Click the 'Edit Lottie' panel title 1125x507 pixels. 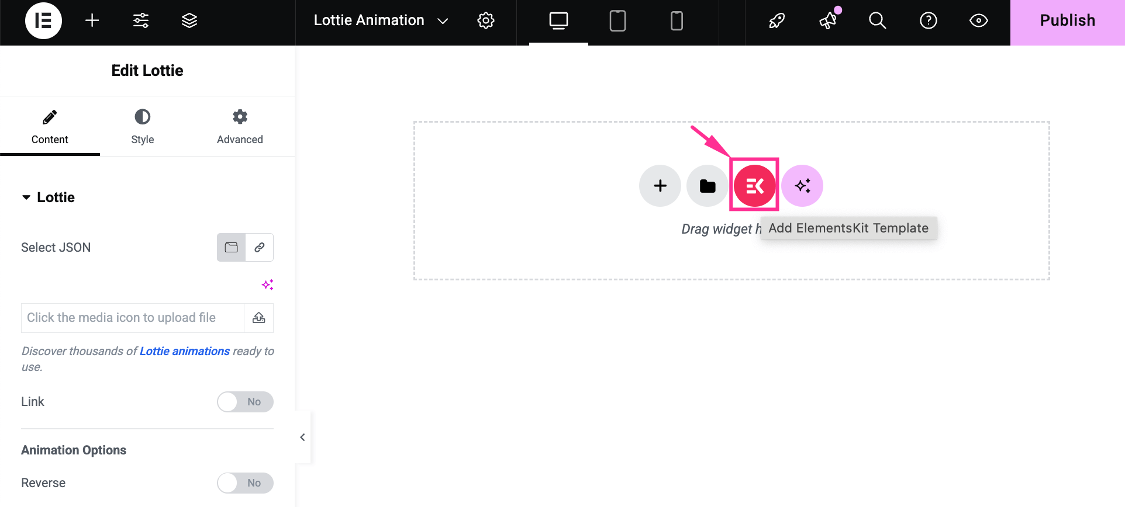pos(147,71)
